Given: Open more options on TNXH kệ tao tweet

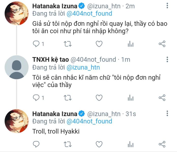Looking at the screenshot, I should click(167, 60).
